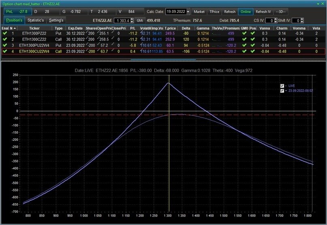Switch to the --3D-- chart view
327x225 pixels.
click(x=281, y=12)
